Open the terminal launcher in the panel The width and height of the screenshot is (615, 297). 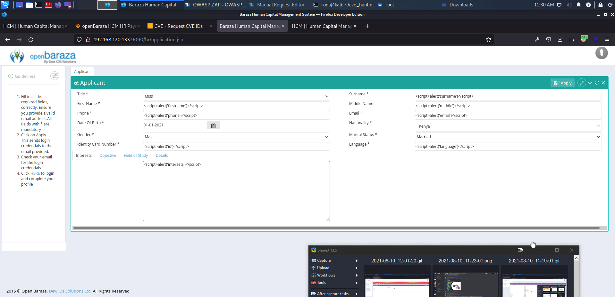tap(39, 5)
